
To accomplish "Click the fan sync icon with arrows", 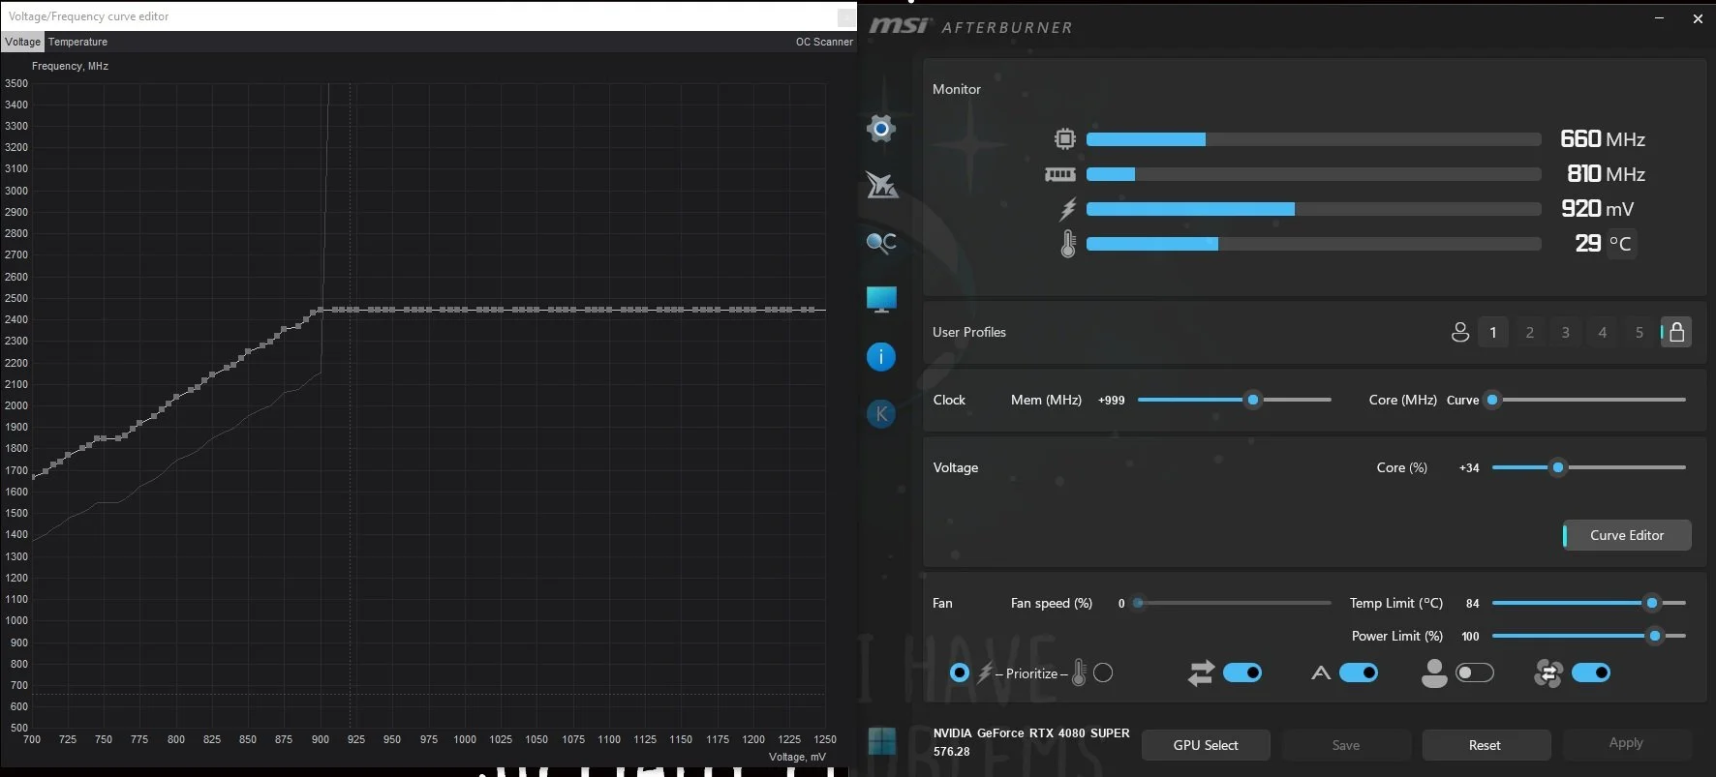I will [x=1548, y=672].
